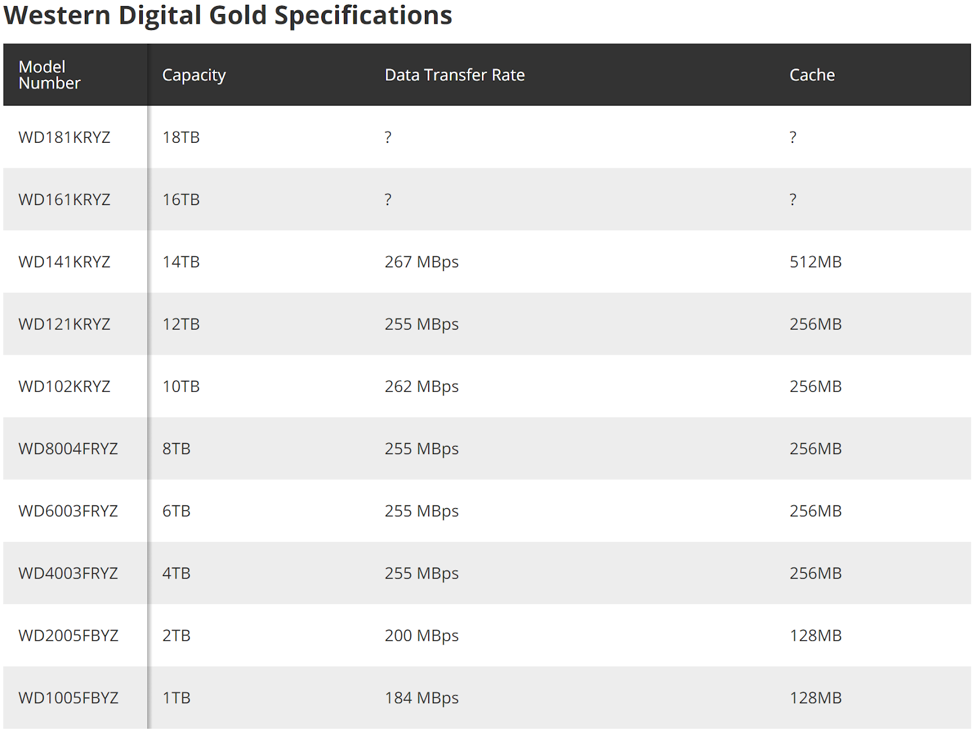The height and width of the screenshot is (733, 977).
Task: Select the WD2005FBYZ model cell
Action: 68,635
